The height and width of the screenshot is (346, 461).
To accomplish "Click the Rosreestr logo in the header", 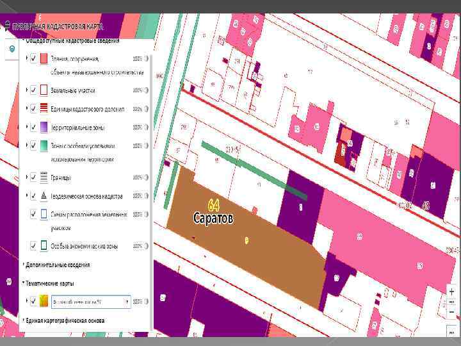I will coord(6,26).
